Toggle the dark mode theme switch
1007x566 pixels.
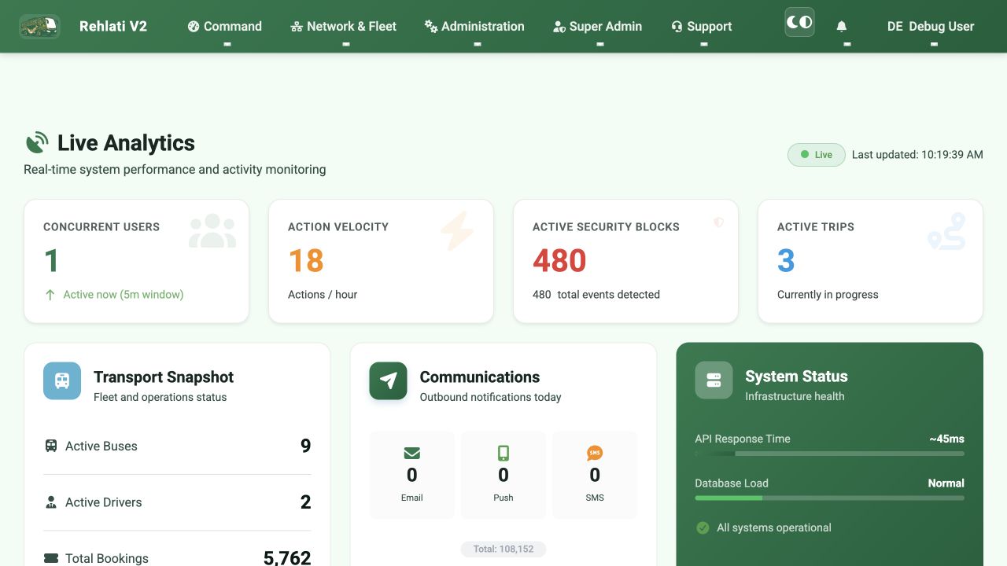[x=799, y=22]
